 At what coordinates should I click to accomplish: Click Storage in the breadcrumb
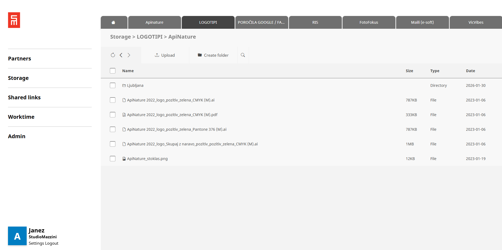[121, 37]
